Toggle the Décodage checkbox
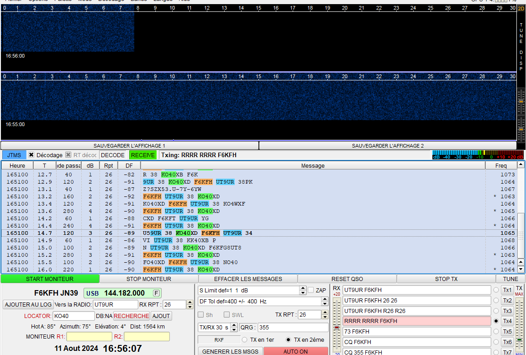Image resolution: width=526 pixels, height=355 pixels. coord(32,155)
